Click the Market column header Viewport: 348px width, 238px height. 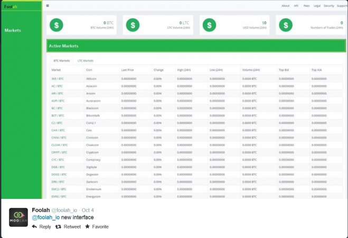56,70
